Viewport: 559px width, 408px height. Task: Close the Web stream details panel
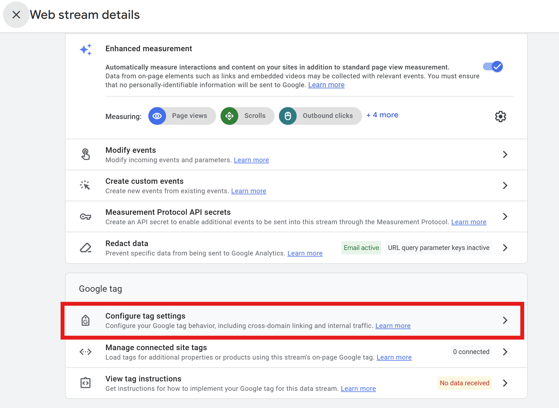(16, 15)
